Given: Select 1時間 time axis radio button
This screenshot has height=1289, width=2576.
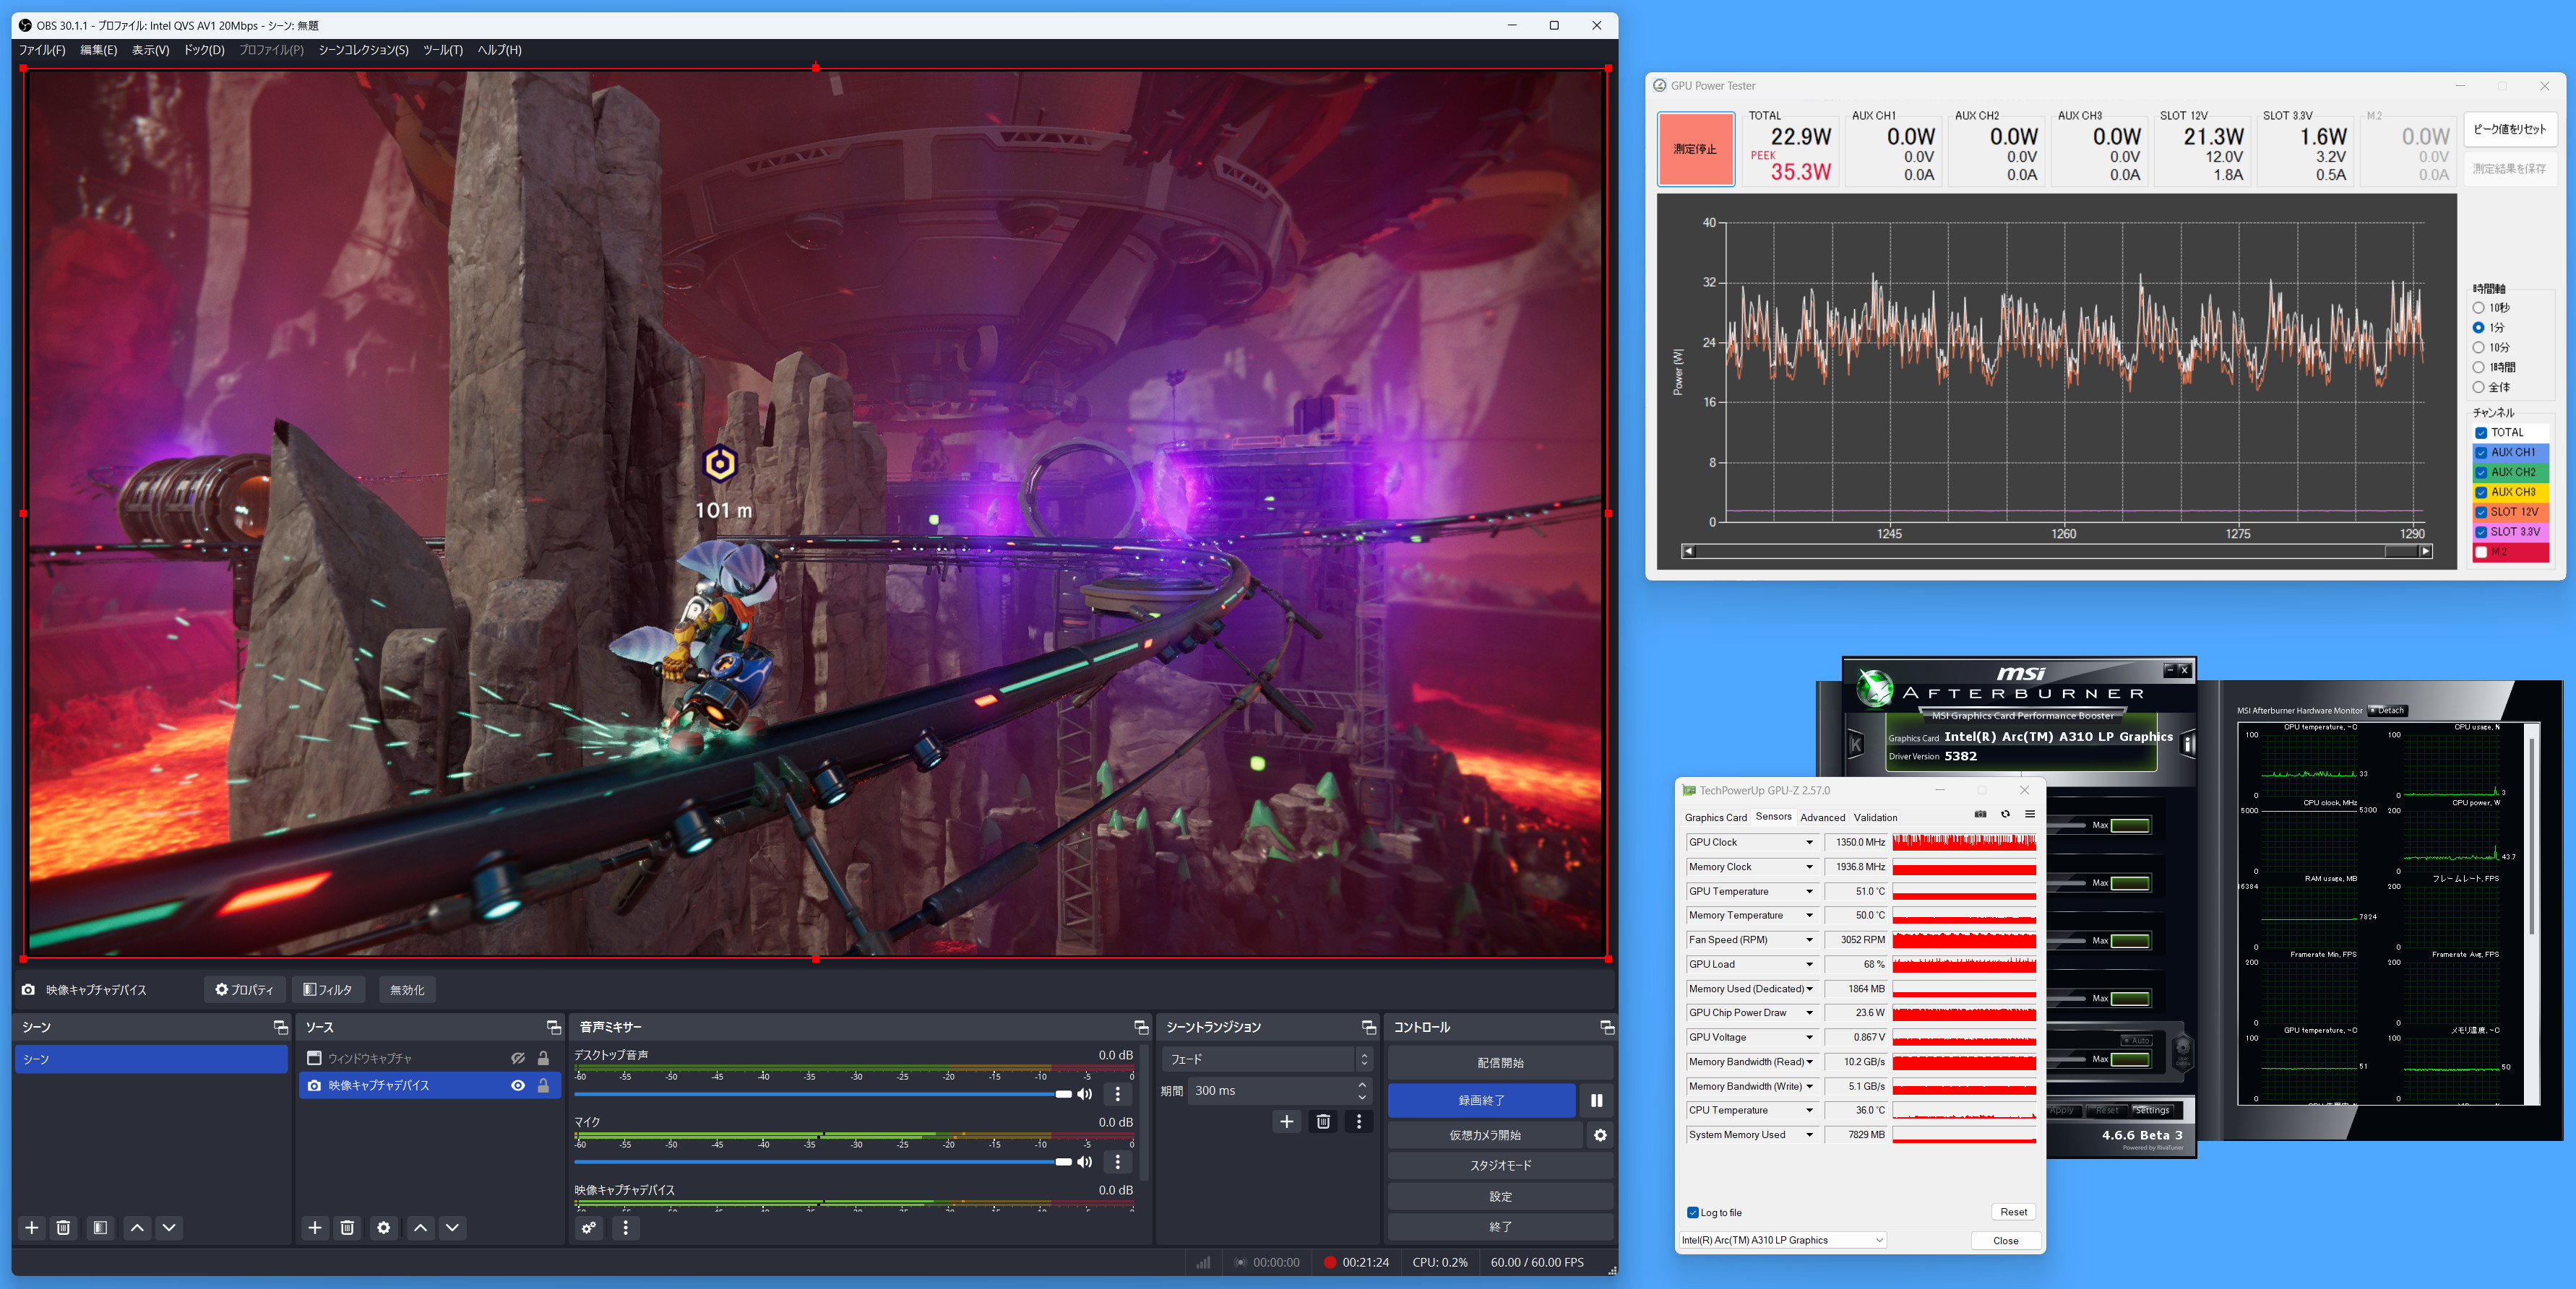Looking at the screenshot, I should 2479,368.
